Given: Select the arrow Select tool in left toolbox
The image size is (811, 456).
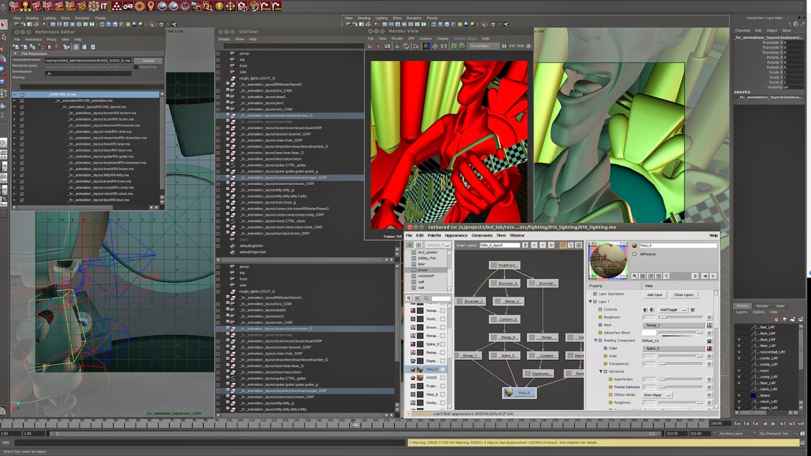Looking at the screenshot, I should 3,24.
